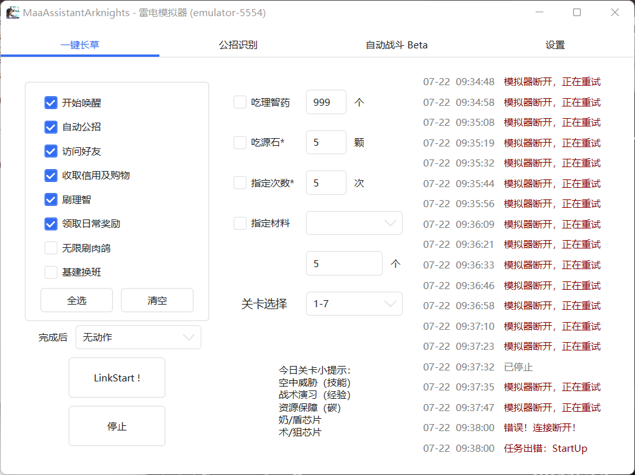Click the 空中威胁（技能）tip line
Screen dimensions: 635x475
tap(314, 383)
